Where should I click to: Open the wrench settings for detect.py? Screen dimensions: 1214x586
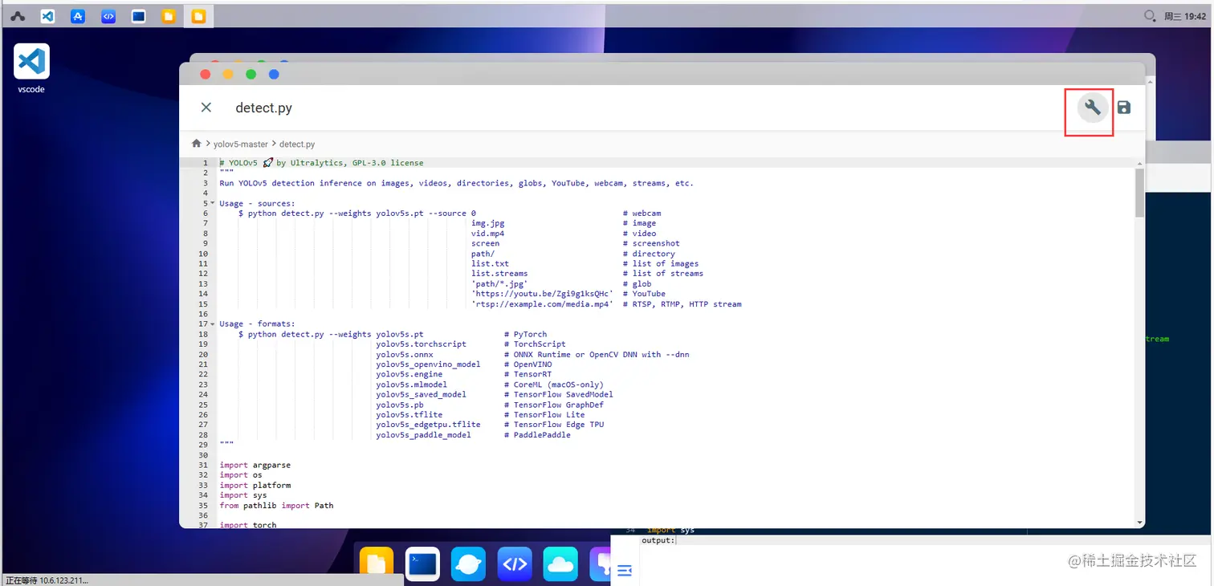point(1092,108)
